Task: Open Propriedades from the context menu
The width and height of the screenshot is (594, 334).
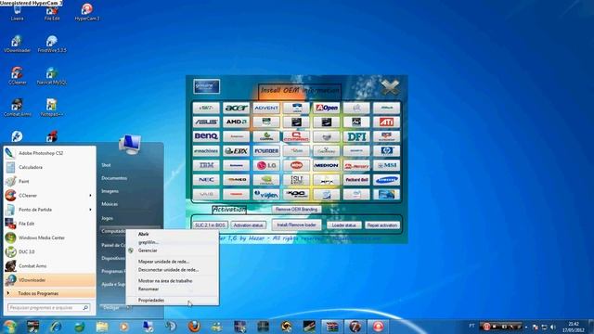Action: (173, 300)
